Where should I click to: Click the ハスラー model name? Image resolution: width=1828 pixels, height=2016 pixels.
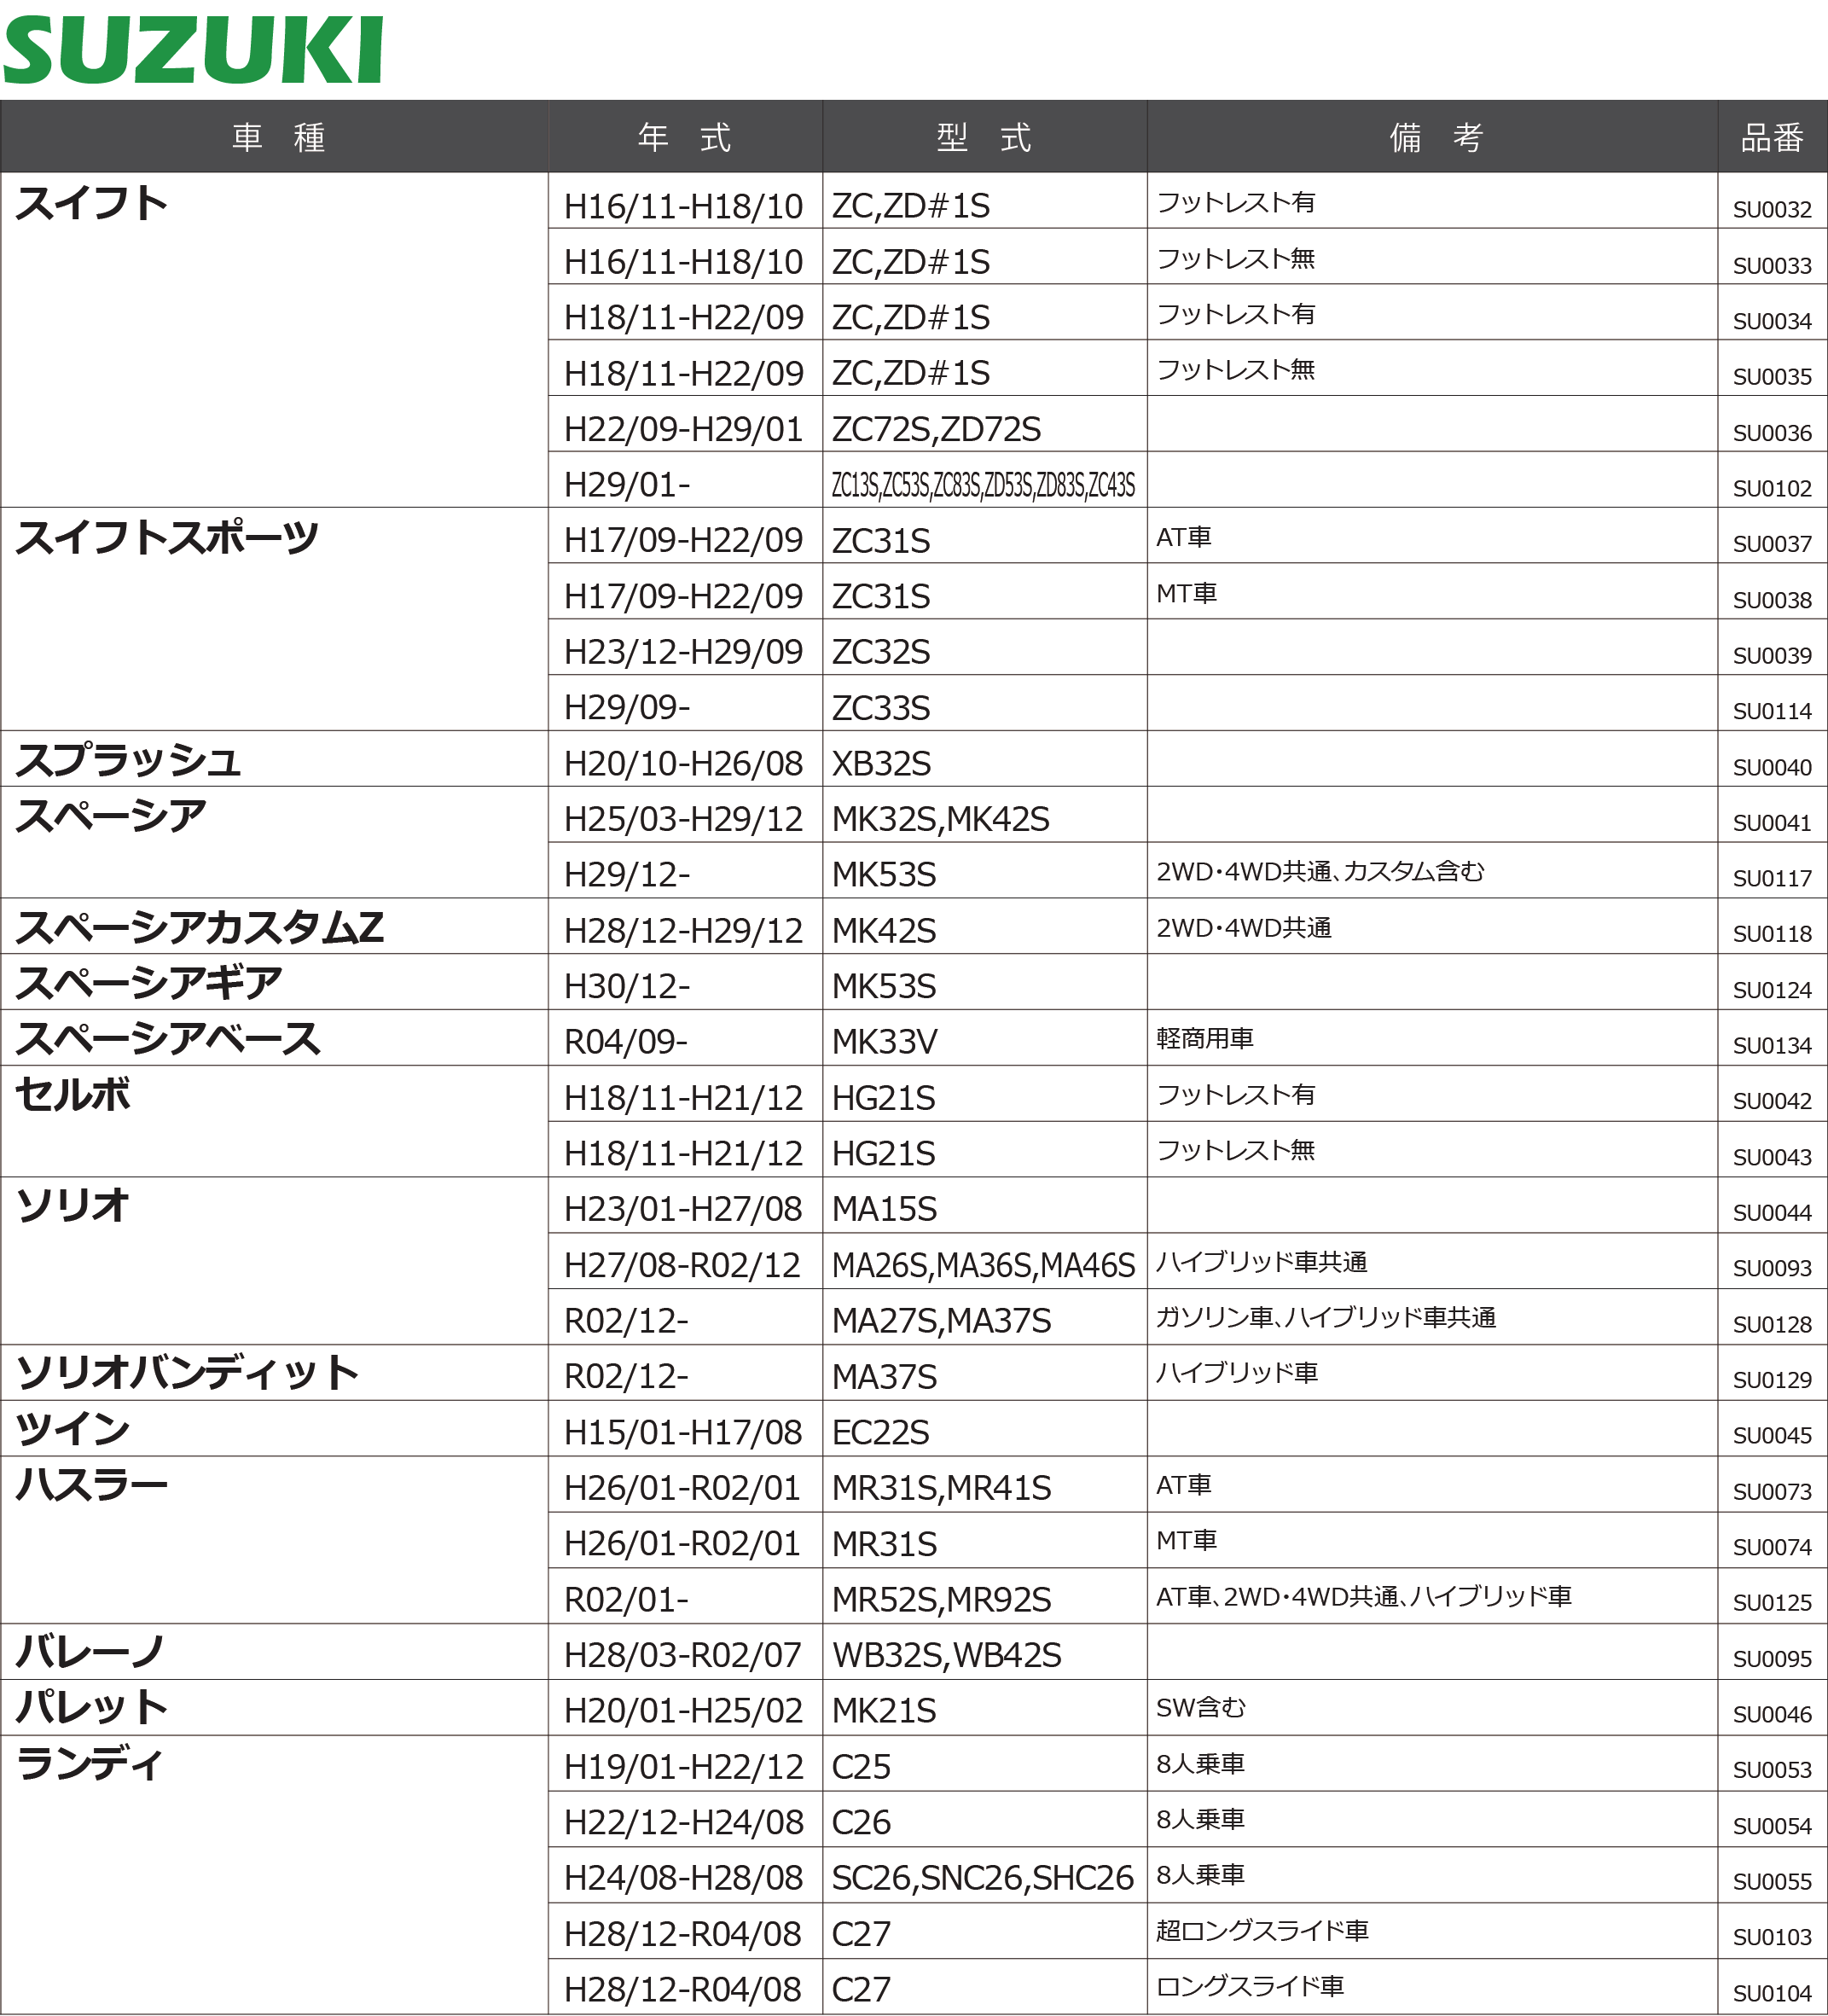pyautogui.click(x=92, y=1485)
